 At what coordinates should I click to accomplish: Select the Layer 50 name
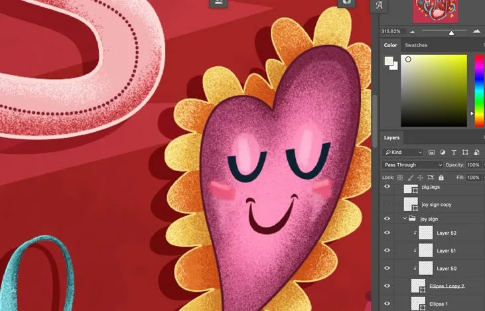click(447, 269)
